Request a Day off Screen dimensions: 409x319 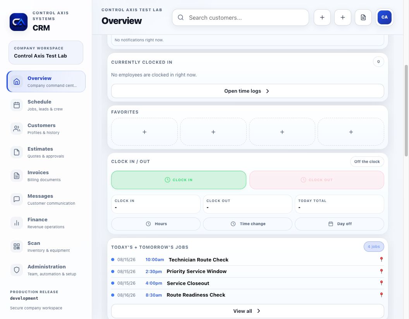[x=339, y=224]
